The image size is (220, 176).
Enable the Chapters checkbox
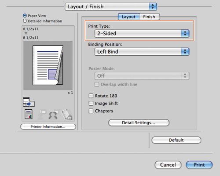point(91,111)
